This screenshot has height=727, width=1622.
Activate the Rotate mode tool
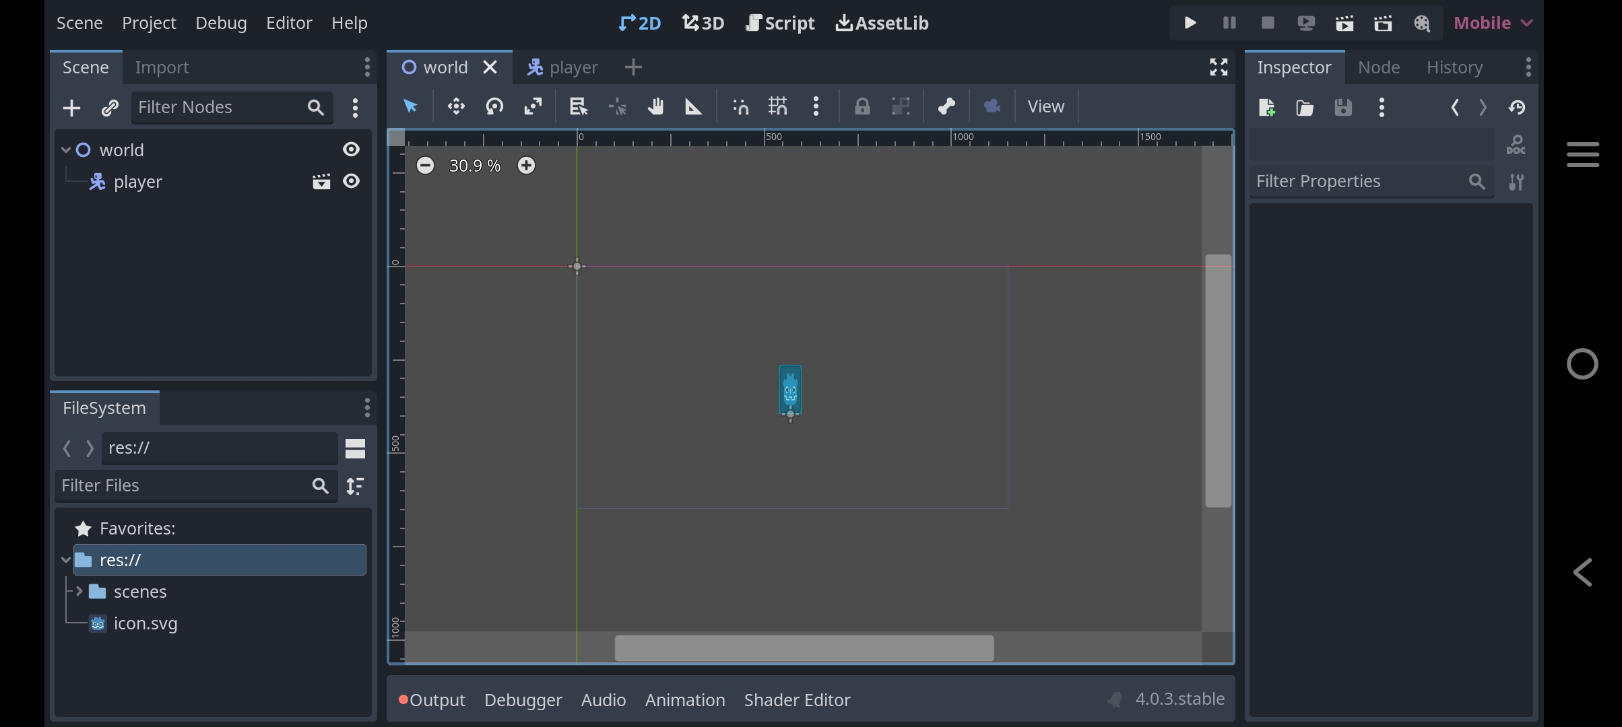click(x=494, y=106)
